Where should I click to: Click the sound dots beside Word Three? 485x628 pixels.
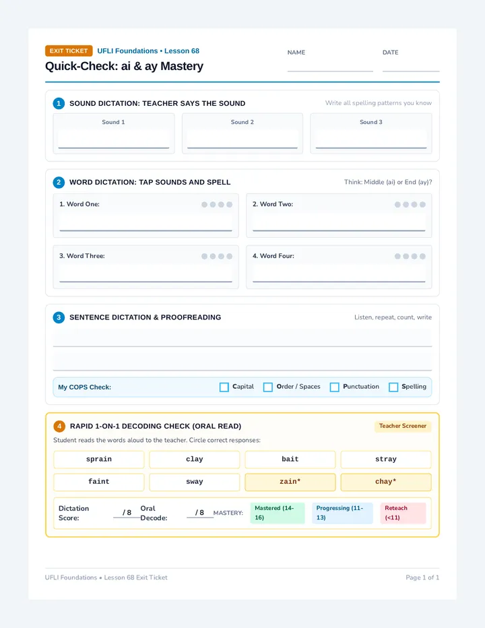pyautogui.click(x=217, y=256)
